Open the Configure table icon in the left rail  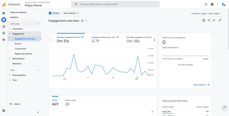click(x=4, y=40)
